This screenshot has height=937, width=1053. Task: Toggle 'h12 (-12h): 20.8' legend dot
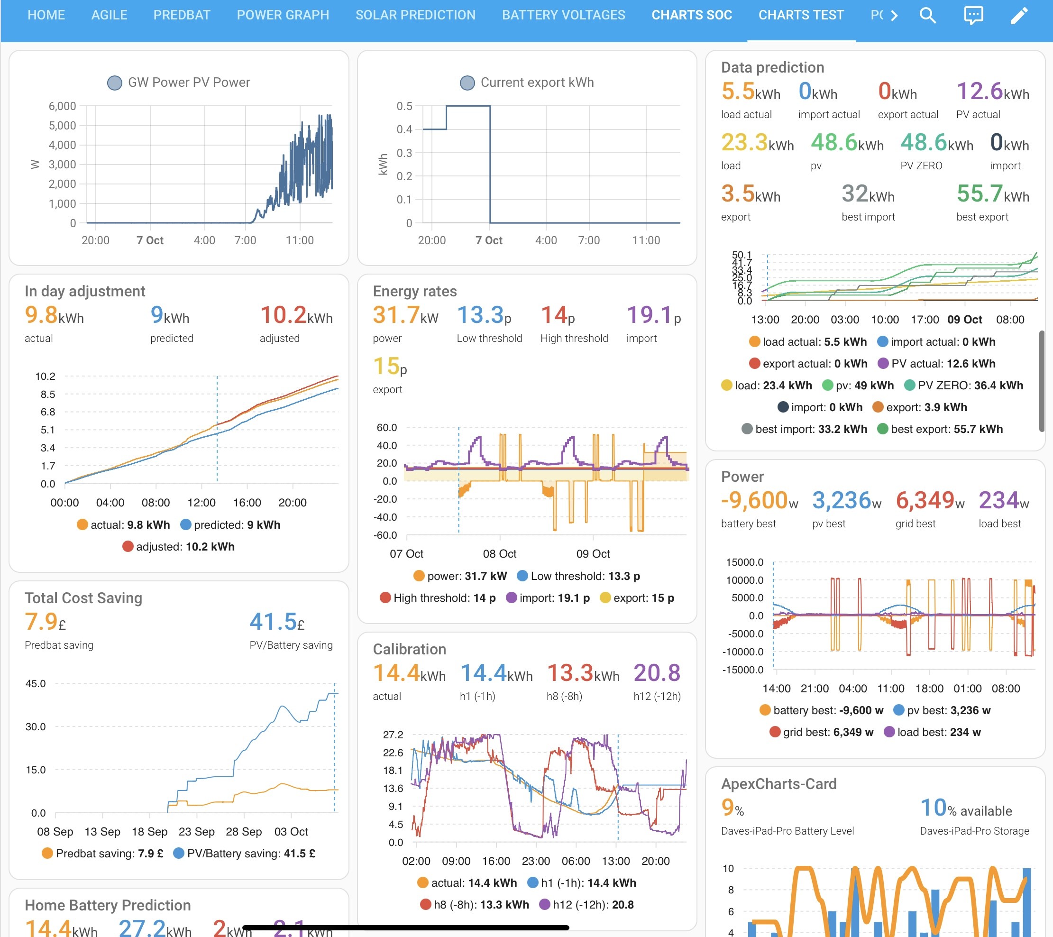tap(545, 905)
